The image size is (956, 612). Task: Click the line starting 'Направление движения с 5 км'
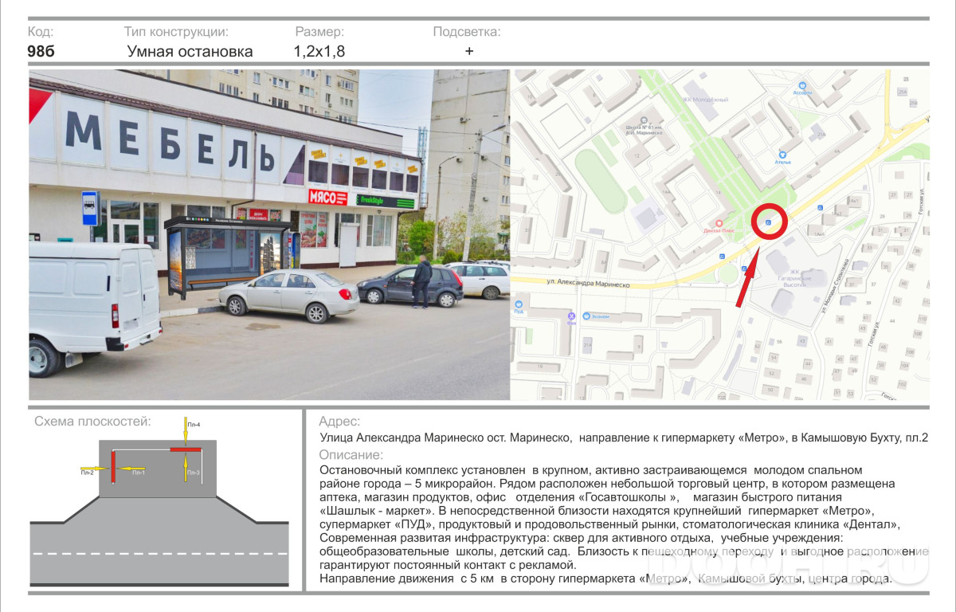pyautogui.click(x=605, y=579)
